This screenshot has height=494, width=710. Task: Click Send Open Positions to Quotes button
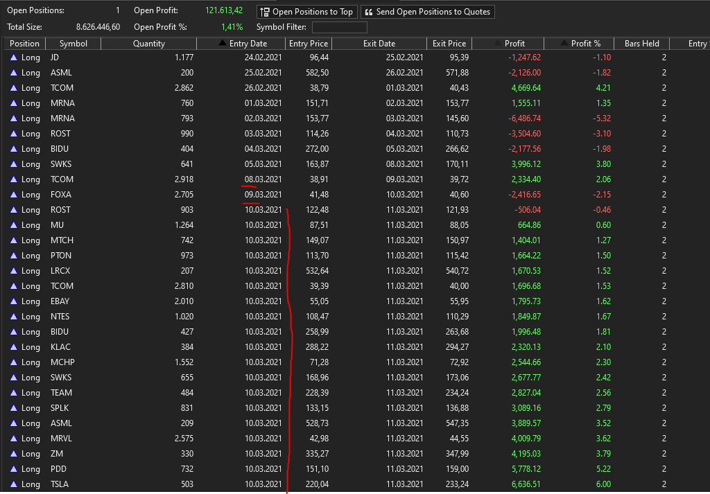coord(427,12)
